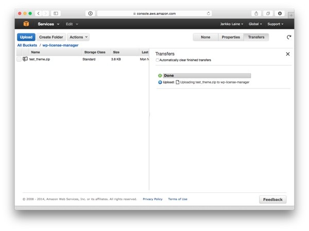Screen dimensions: 309x231
Task: Add a new Safari tab
Action: [291, 15]
